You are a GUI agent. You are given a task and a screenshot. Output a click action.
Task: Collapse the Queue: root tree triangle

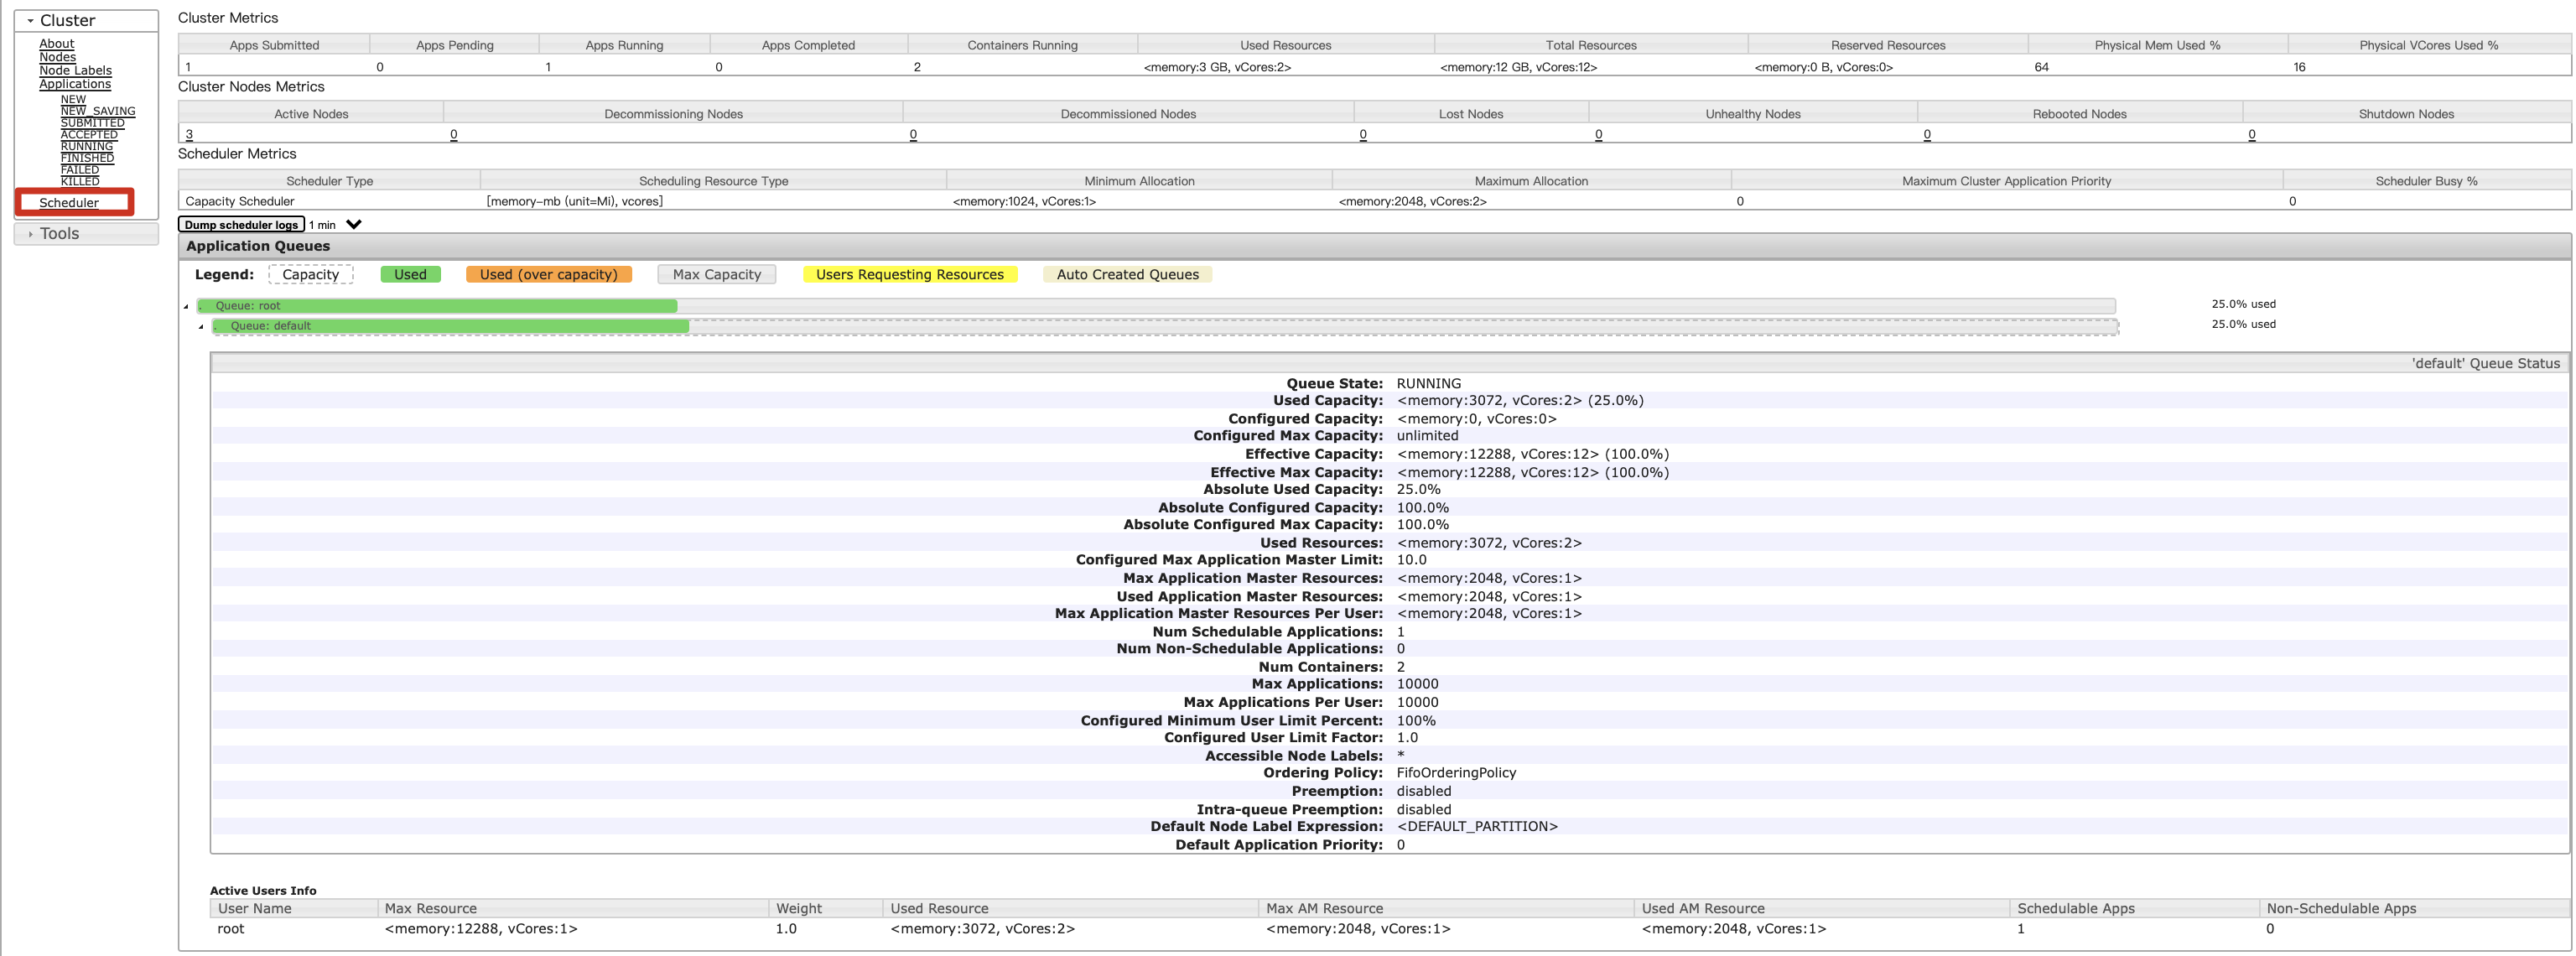pyautogui.click(x=186, y=307)
